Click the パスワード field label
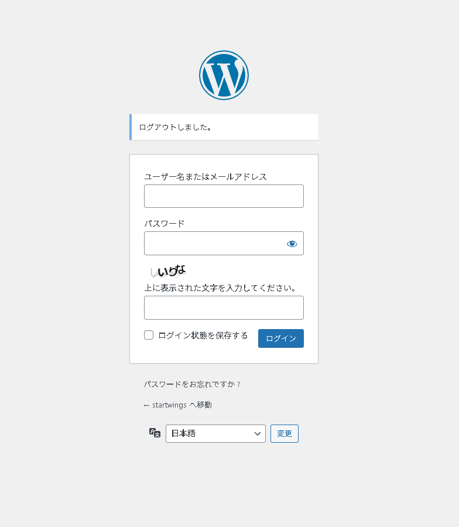Viewport: 459px width, 527px height. 165,224
